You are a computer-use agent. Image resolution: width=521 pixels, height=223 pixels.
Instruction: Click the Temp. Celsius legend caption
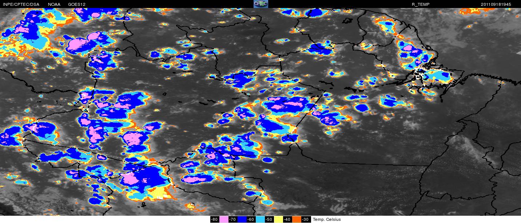(x=327, y=219)
